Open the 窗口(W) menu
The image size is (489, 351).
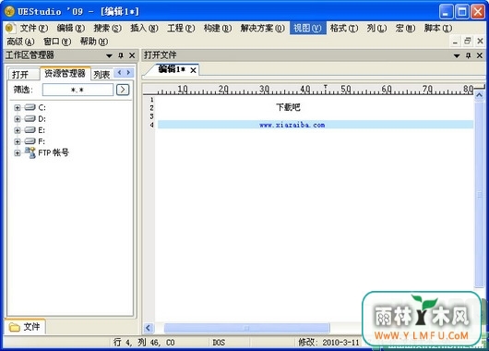point(57,42)
